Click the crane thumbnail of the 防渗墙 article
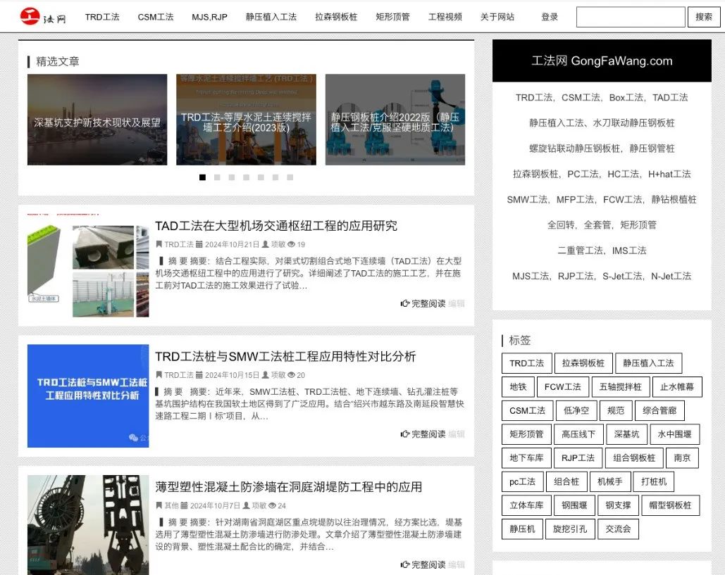The width and height of the screenshot is (725, 575). click(88, 525)
